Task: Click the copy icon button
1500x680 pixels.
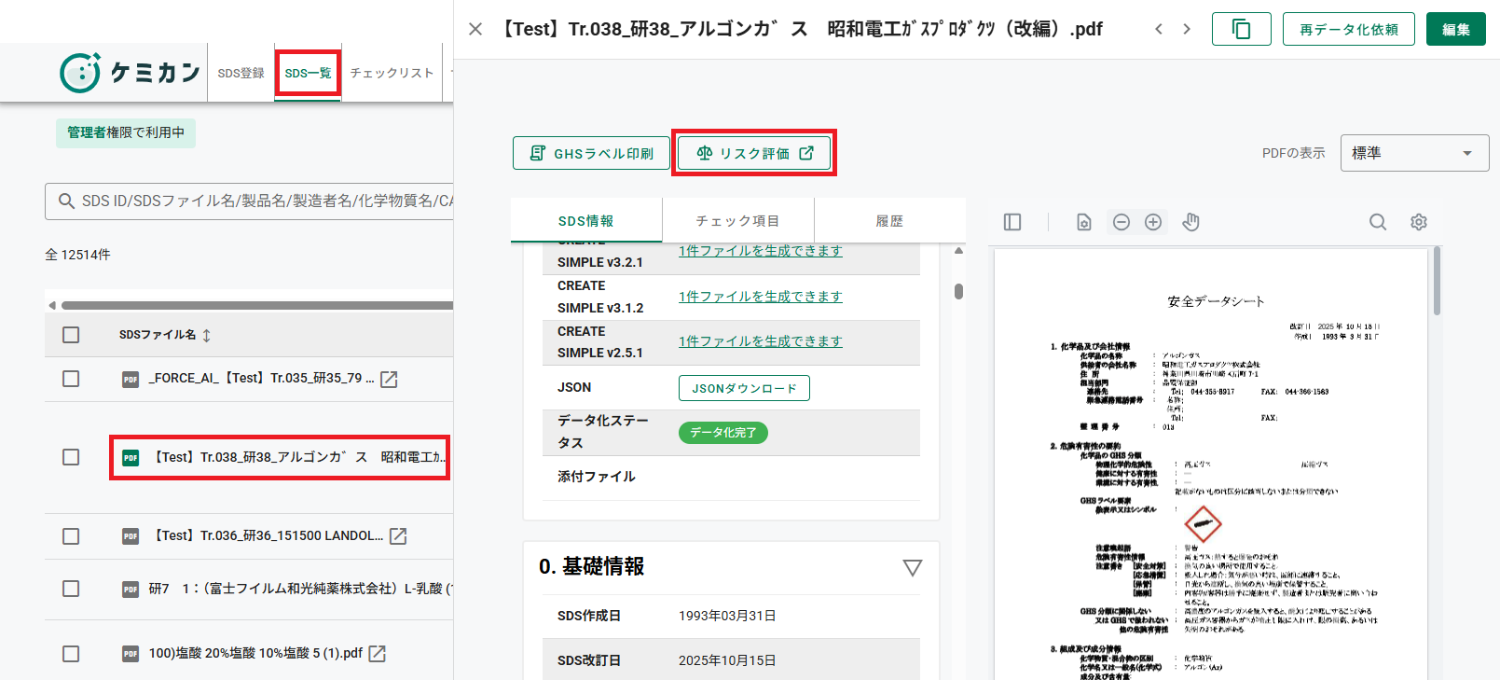Action: pos(1242,29)
